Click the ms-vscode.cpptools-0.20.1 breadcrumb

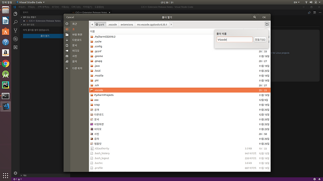[x=152, y=25]
